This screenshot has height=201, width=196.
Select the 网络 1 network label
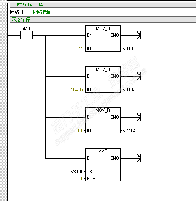point(17,12)
